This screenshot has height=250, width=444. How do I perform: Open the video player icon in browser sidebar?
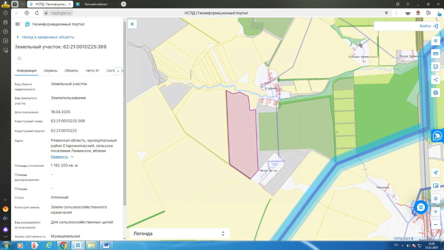(x=6, y=31)
